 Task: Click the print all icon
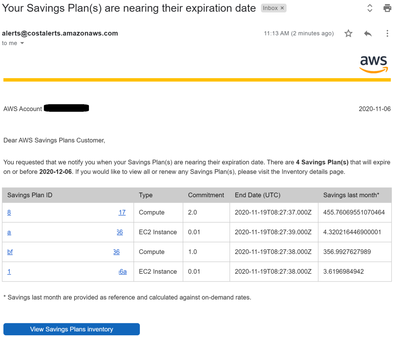click(387, 8)
